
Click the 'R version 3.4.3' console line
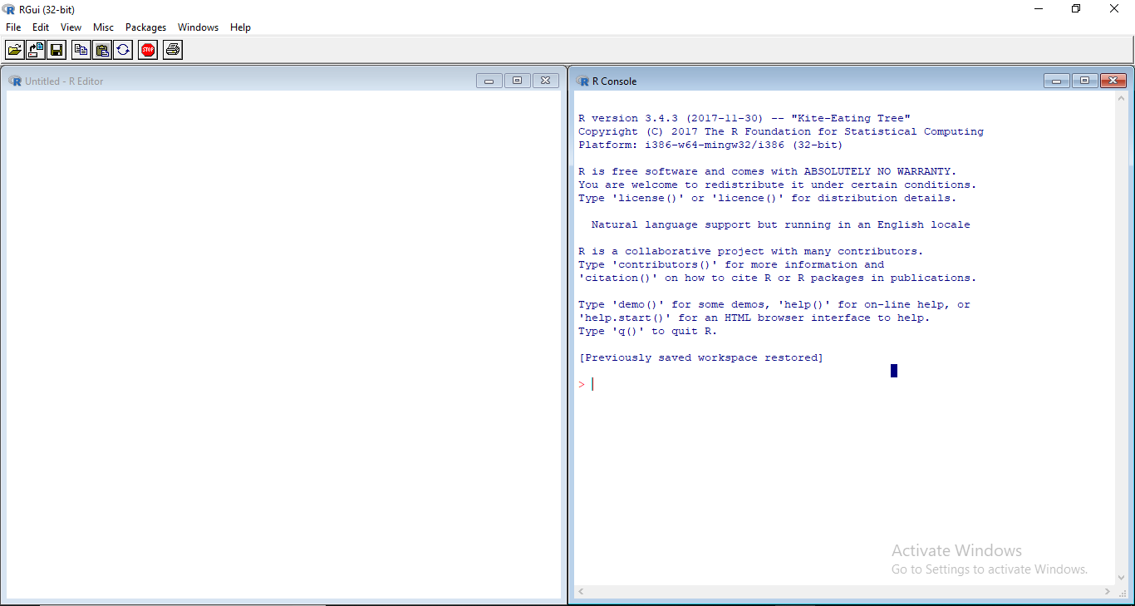coord(744,118)
